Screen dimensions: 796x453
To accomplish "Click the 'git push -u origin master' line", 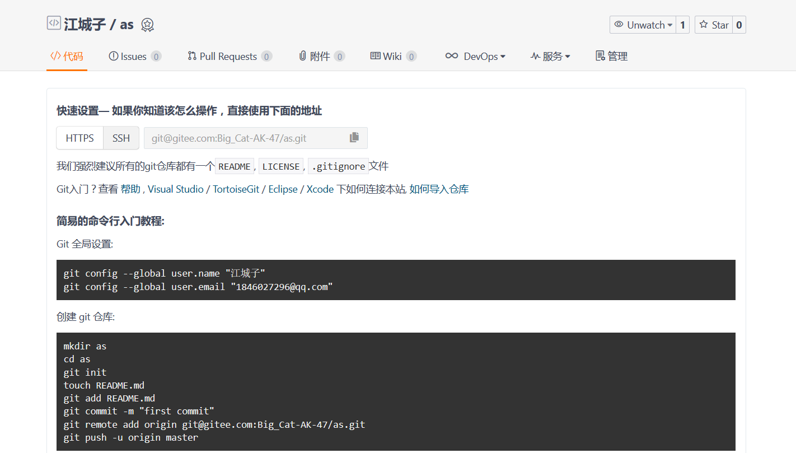I will [x=131, y=437].
